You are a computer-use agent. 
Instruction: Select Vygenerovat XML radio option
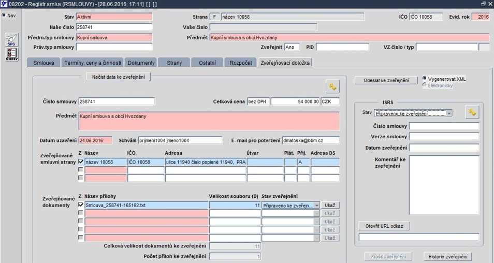425,78
